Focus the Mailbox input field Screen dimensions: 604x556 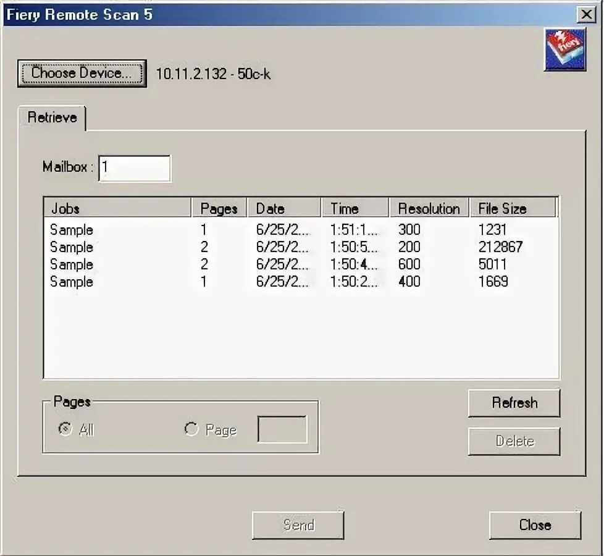tap(135, 168)
